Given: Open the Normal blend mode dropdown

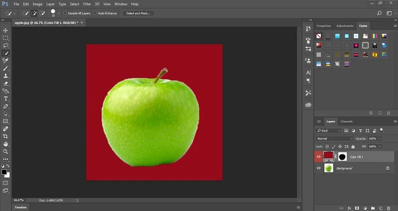Looking at the screenshot, I should click(x=334, y=139).
